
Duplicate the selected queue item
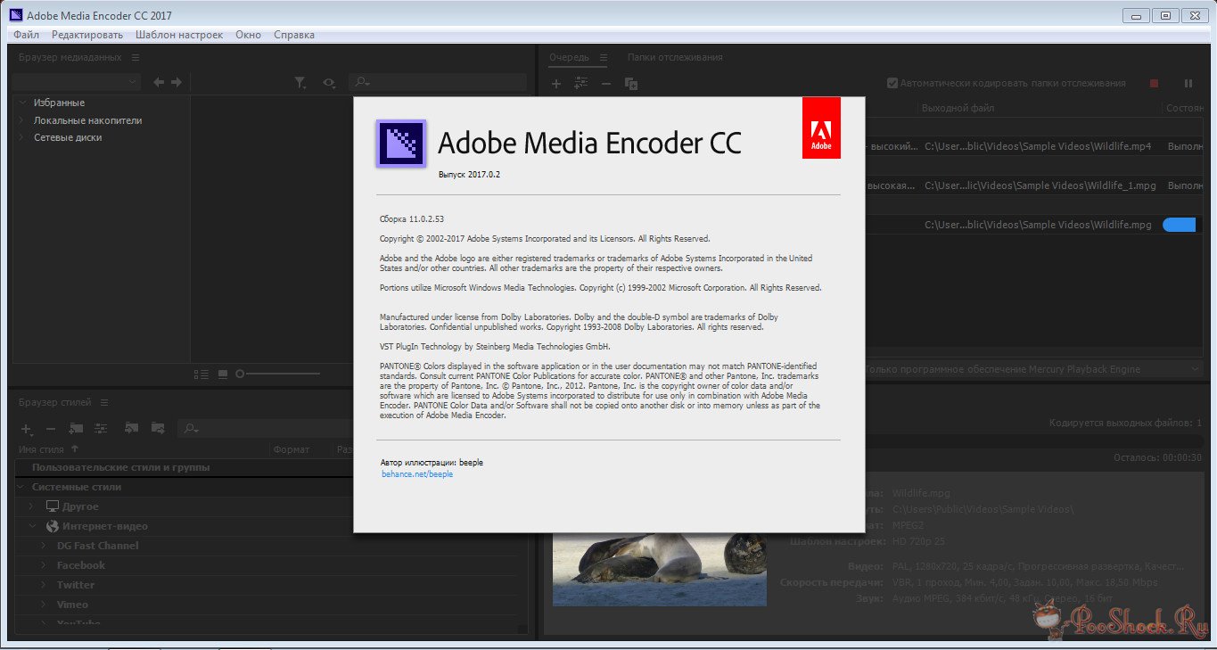pyautogui.click(x=631, y=83)
